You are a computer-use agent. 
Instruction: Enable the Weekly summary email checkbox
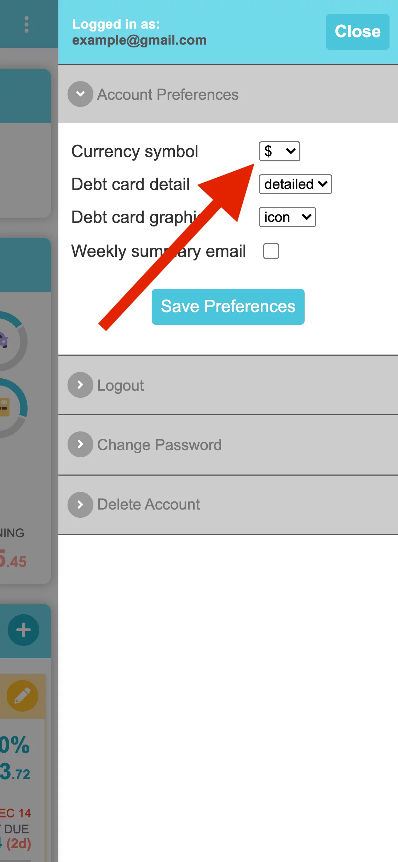click(271, 251)
